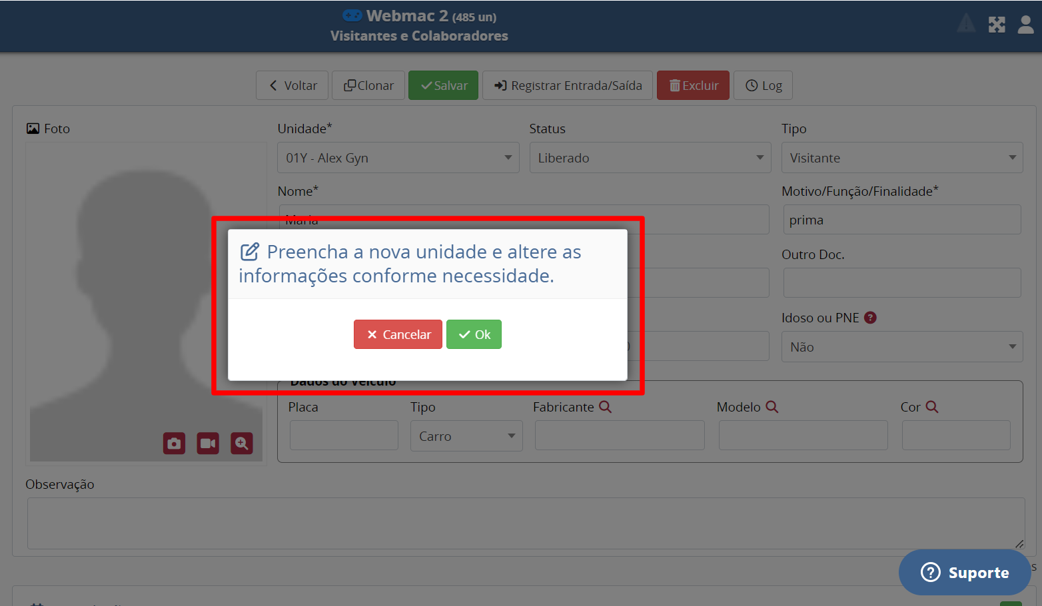Screen dimensions: 1042x606
Task: Click the camera photo capture icon
Action: 174,444
